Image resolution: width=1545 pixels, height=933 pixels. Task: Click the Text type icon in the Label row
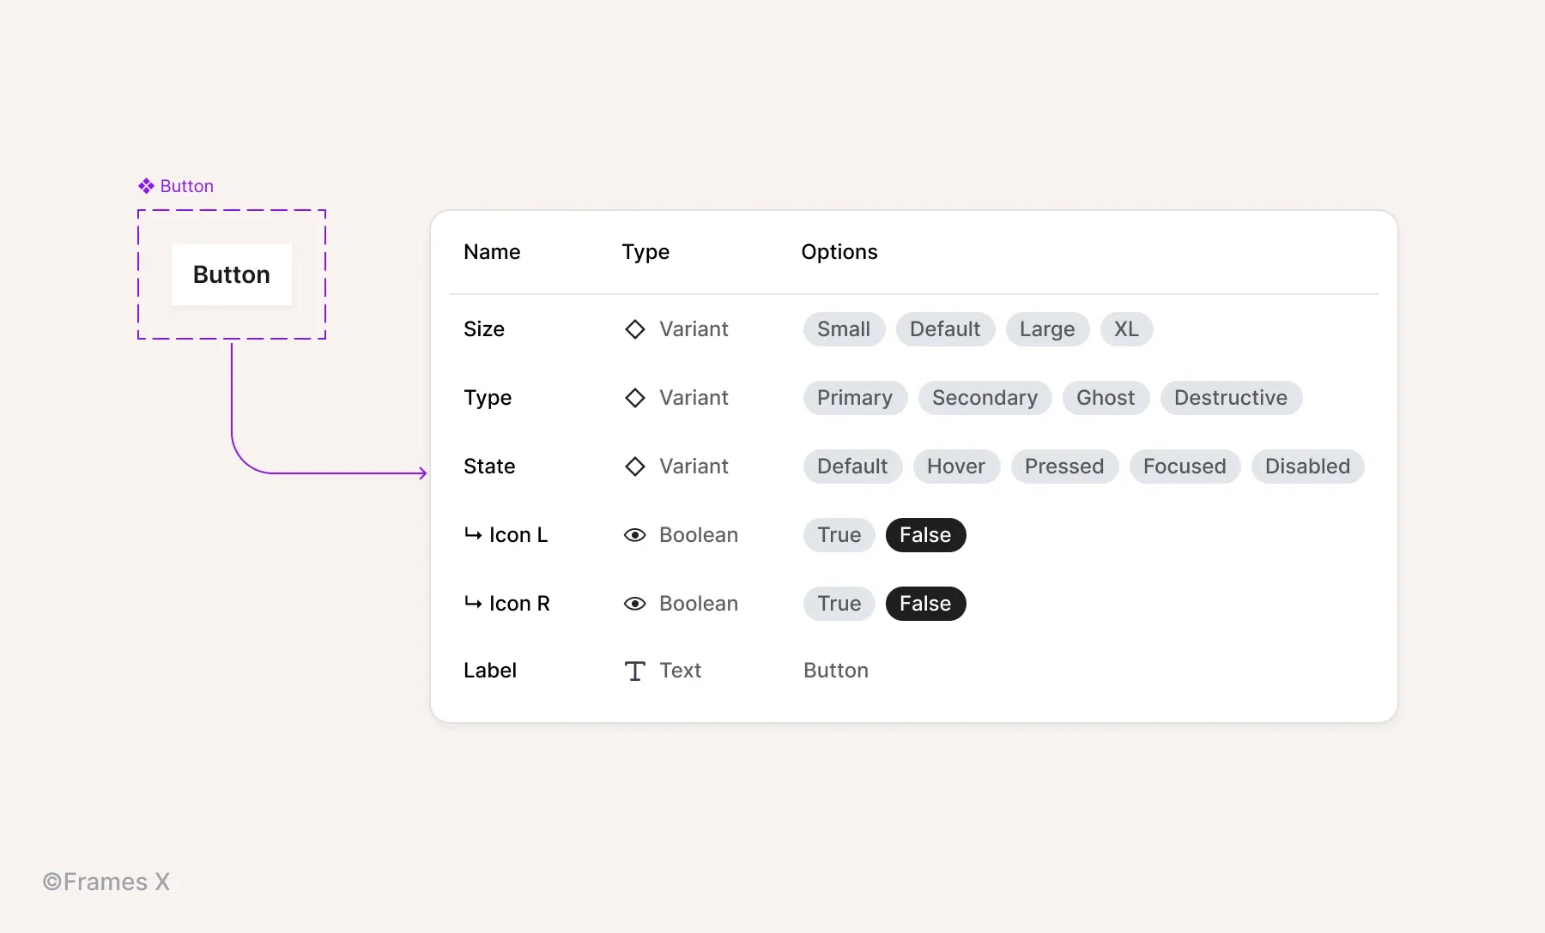point(635,671)
